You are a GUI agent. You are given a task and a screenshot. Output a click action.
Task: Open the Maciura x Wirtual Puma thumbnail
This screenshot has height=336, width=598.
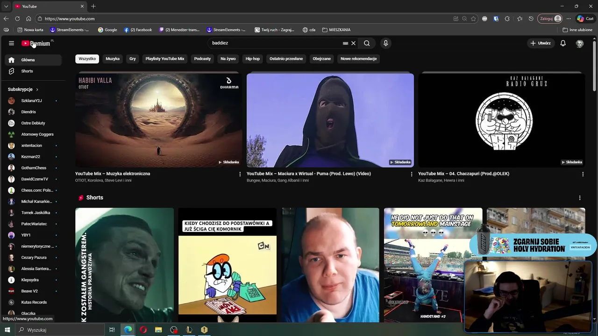tap(330, 120)
